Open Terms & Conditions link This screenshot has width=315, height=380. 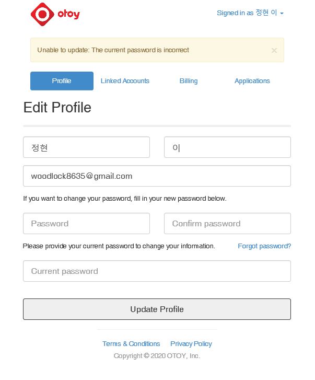(x=131, y=343)
